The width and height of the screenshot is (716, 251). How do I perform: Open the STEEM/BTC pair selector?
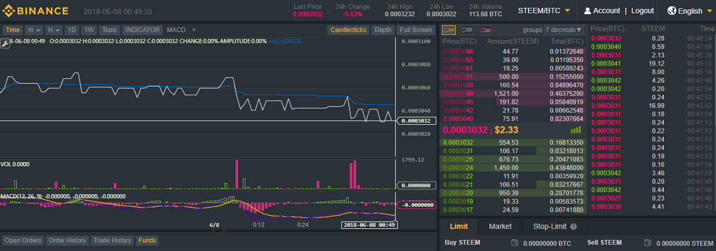pyautogui.click(x=544, y=11)
